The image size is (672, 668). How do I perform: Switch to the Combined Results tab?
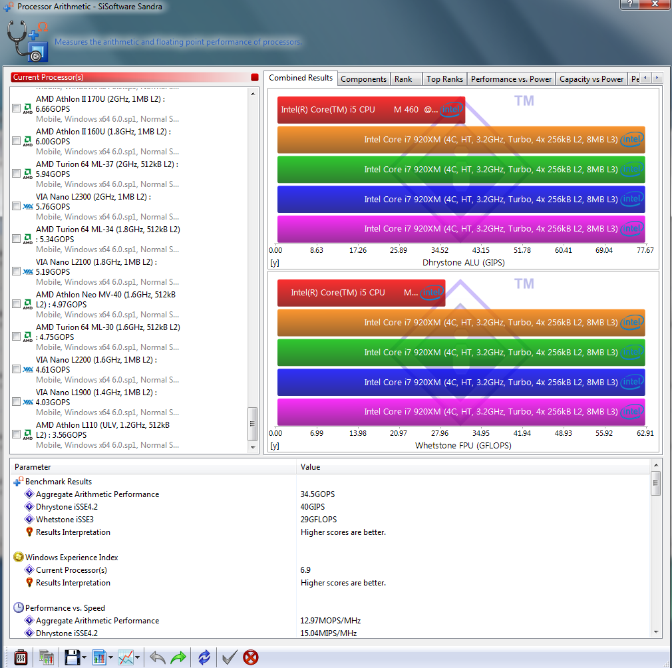(301, 78)
